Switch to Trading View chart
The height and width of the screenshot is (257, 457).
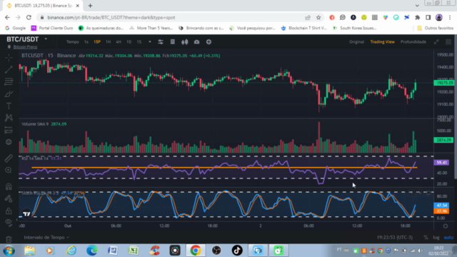pos(383,42)
